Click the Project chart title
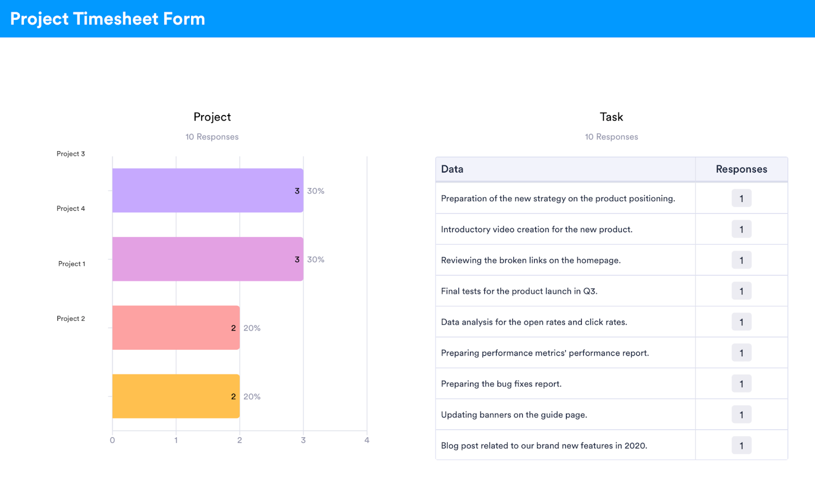The width and height of the screenshot is (815, 481). (x=212, y=117)
